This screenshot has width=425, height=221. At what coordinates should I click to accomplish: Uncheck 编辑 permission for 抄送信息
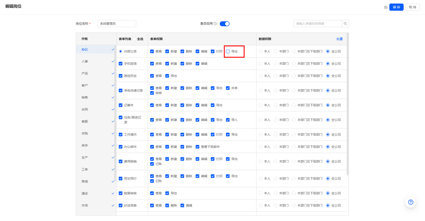[182, 205]
